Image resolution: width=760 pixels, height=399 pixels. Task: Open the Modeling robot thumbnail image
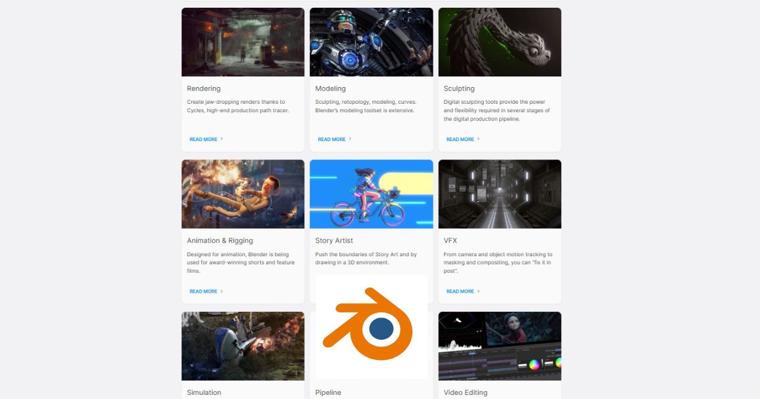(371, 42)
